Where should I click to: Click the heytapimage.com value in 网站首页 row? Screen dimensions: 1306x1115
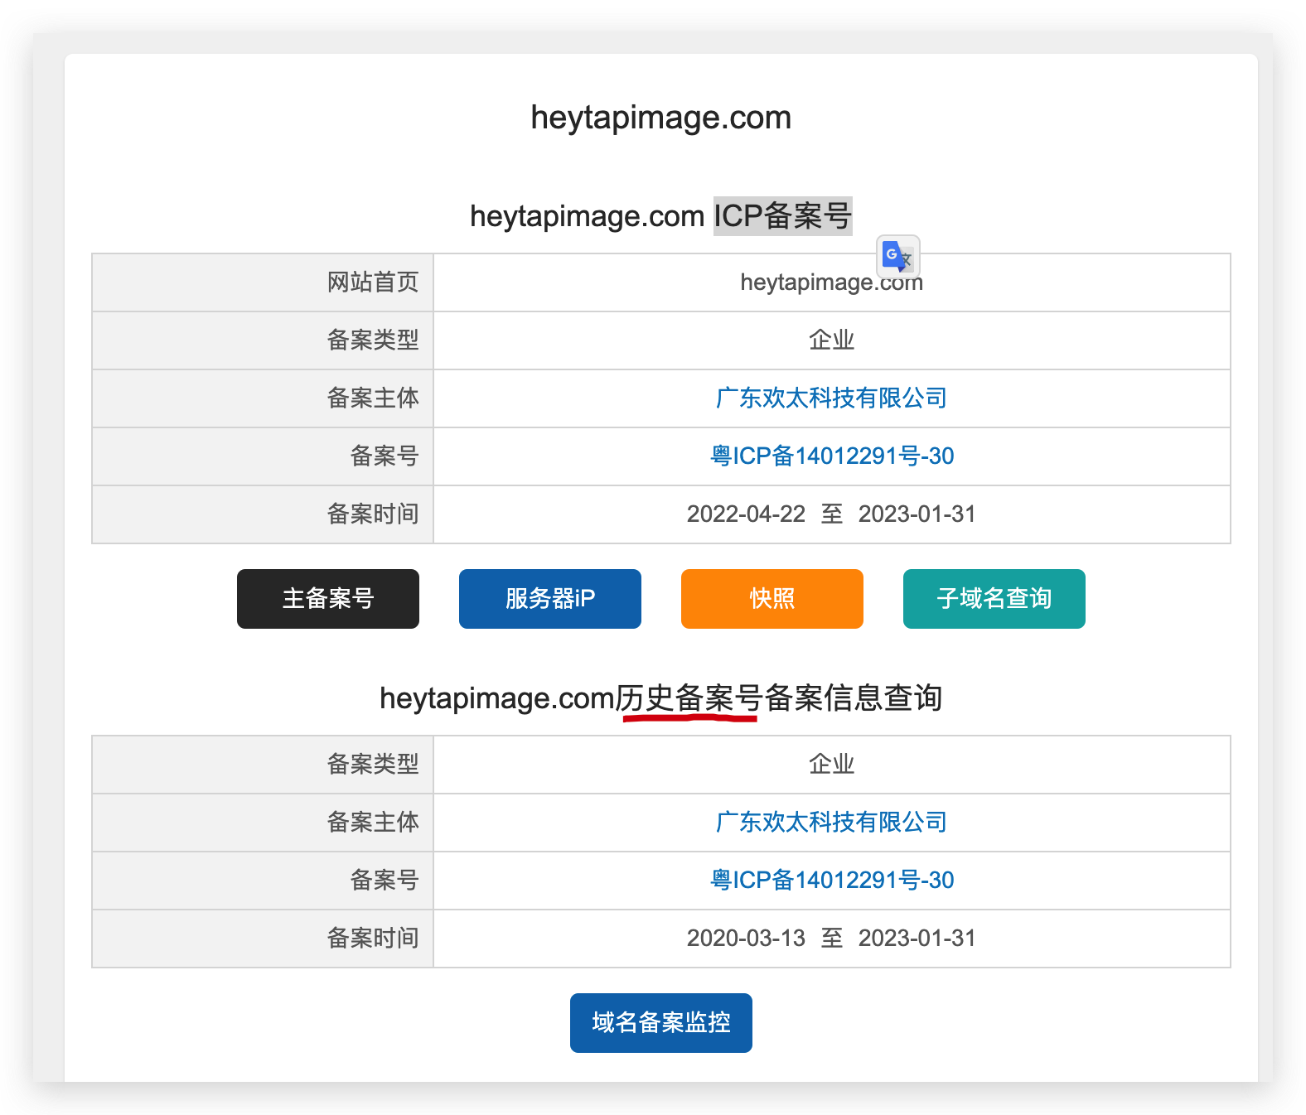click(831, 282)
